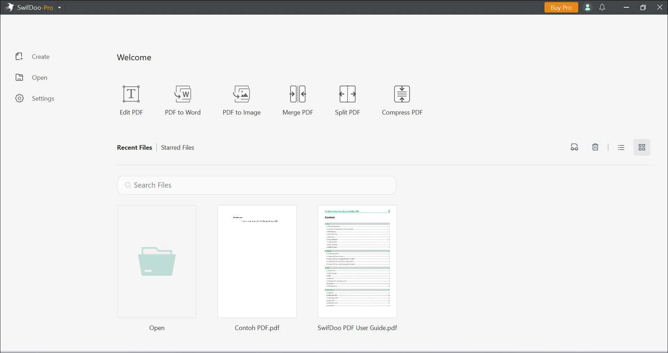
Task: Open the SwifDoo PDF User Guide thumbnail
Action: coord(357,261)
